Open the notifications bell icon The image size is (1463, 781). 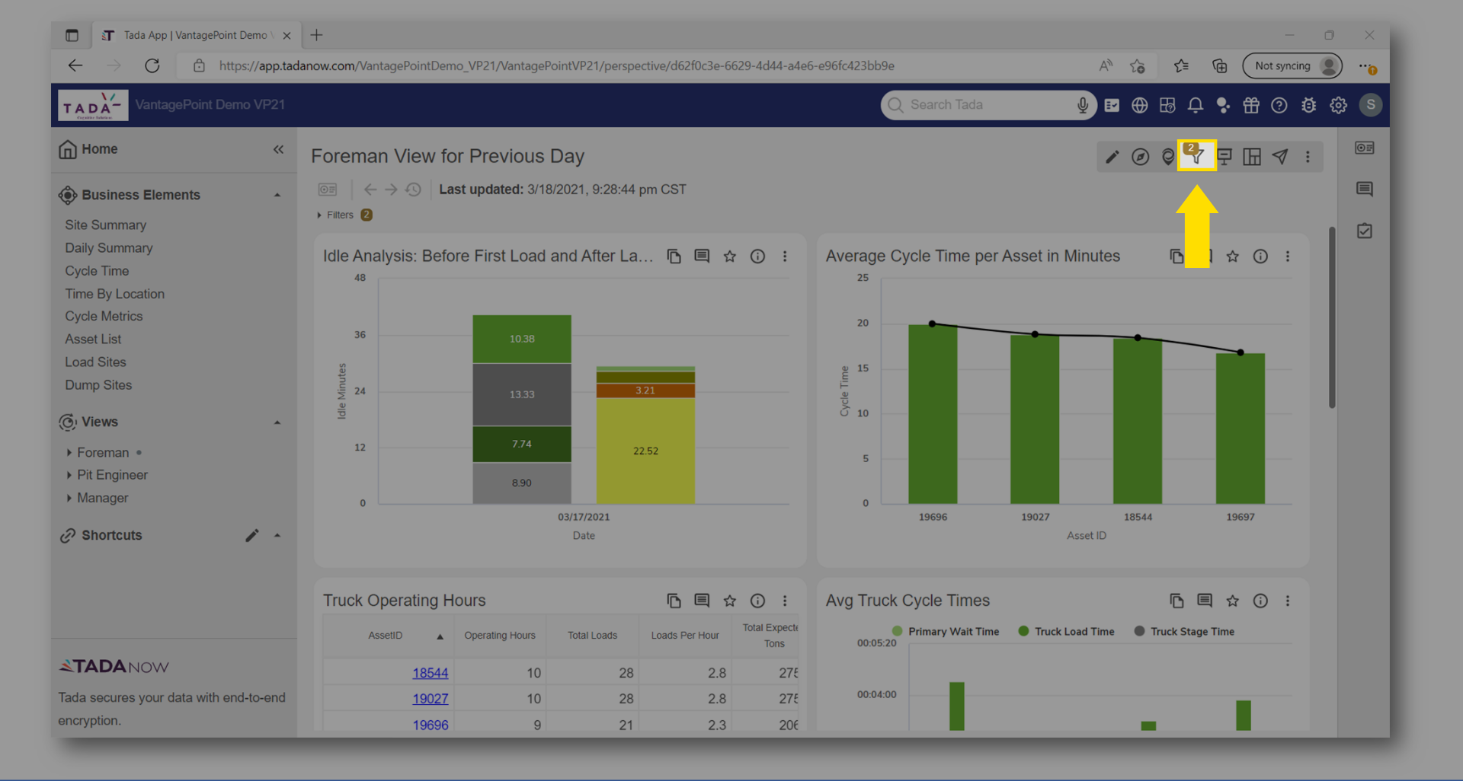(1195, 105)
